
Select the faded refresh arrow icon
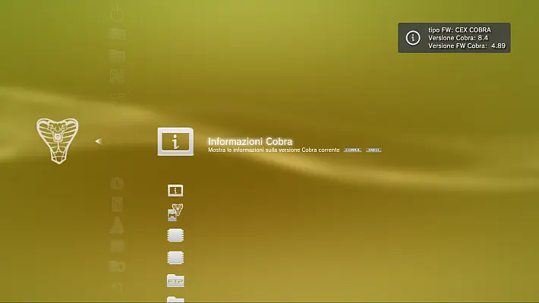(117, 287)
